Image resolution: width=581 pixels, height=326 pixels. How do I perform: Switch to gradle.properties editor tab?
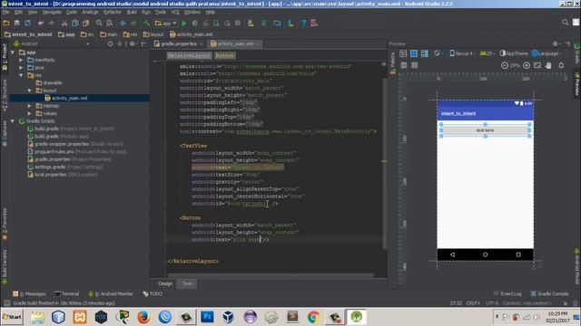[x=179, y=43]
